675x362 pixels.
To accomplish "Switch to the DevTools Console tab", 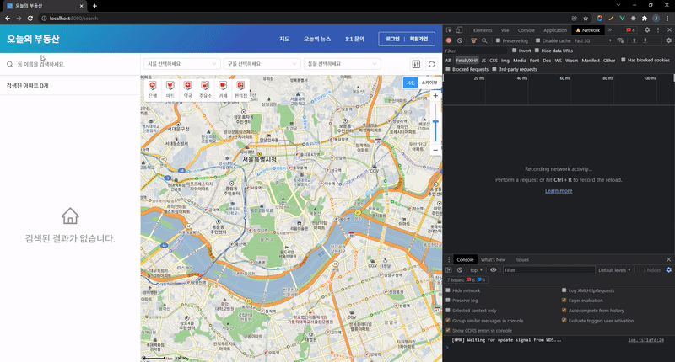I will tap(526, 30).
